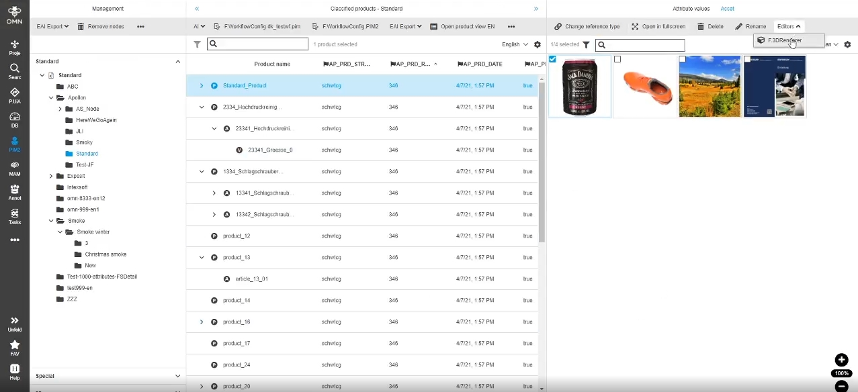
Task: Open EAI Export dropdown in Management toolbar
Action: pyautogui.click(x=53, y=27)
